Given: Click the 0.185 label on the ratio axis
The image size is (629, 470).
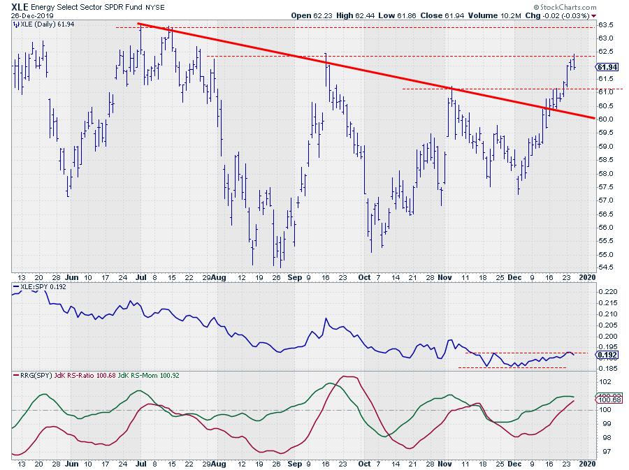Looking at the screenshot, I should 607,368.
